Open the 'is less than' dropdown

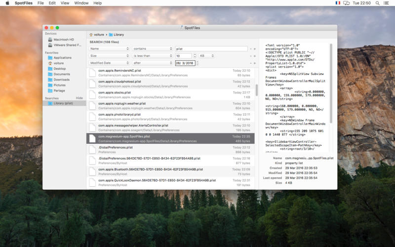coord(153,56)
